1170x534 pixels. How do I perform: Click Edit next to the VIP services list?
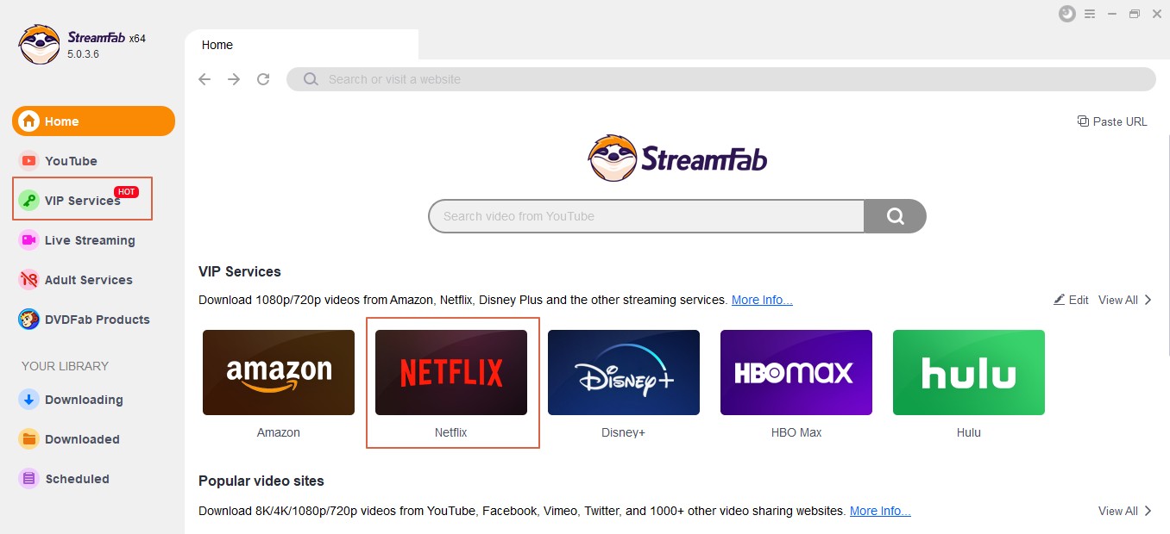pyautogui.click(x=1070, y=300)
